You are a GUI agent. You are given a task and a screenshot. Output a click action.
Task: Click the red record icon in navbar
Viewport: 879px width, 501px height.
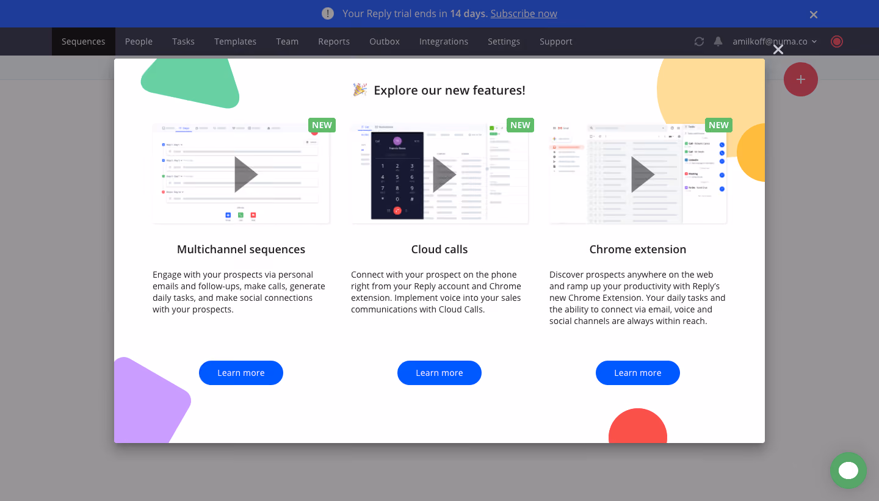837,41
